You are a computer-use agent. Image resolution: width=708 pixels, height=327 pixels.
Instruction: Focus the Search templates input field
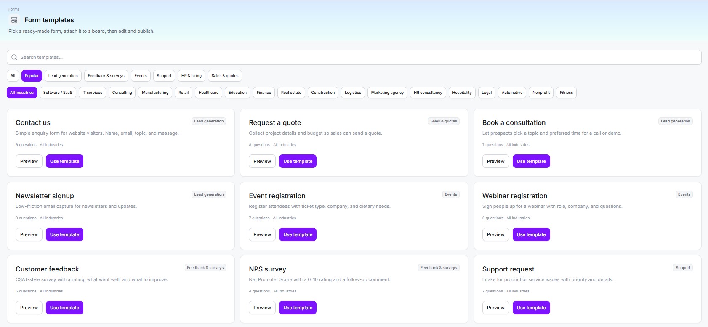pos(354,57)
